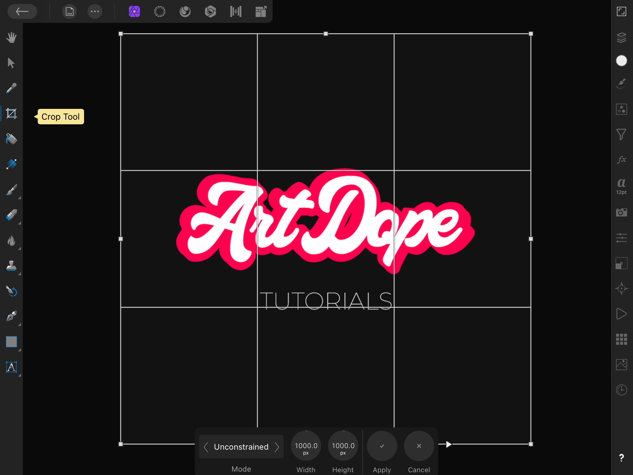Open the Brushes studio panel

[622, 83]
